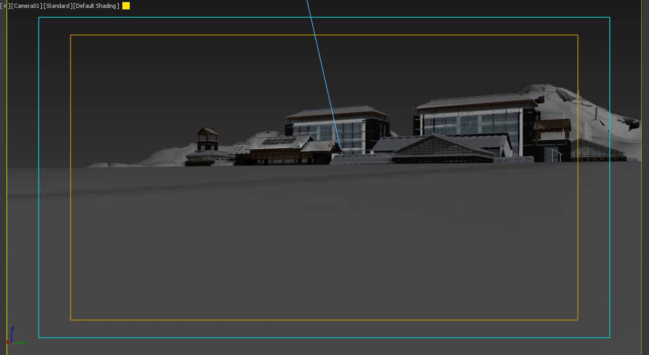This screenshot has width=649, height=355.
Task: Click the orange inner safe frame border
Action: [324, 35]
